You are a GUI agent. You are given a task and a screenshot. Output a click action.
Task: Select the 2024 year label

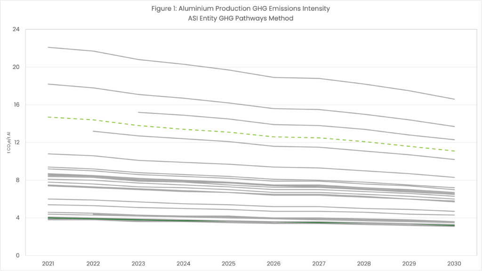pyautogui.click(x=184, y=263)
